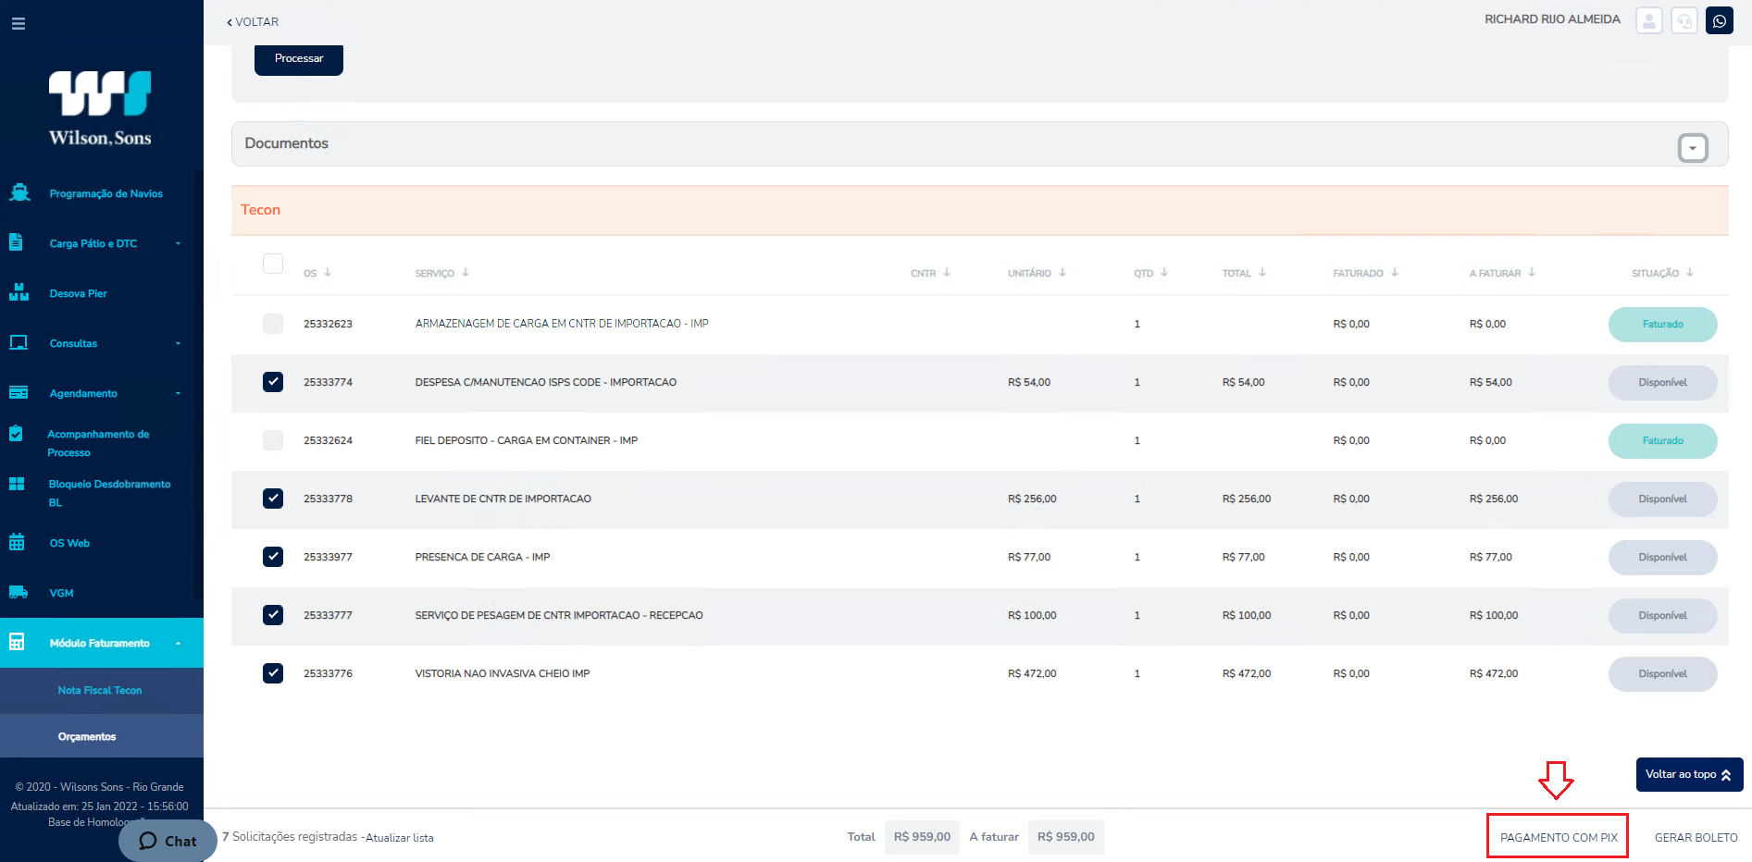
Task: Toggle the select-all checkbox in table header
Action: pyautogui.click(x=273, y=264)
